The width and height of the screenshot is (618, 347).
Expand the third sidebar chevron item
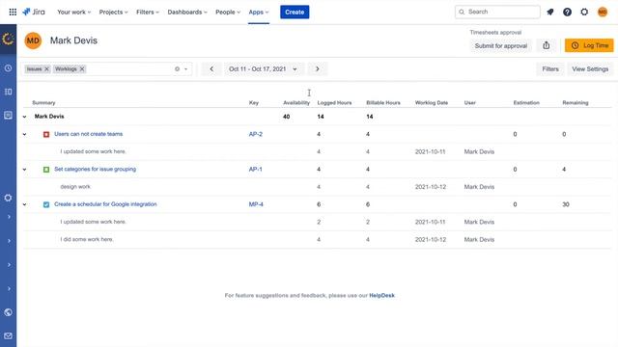(x=9, y=265)
